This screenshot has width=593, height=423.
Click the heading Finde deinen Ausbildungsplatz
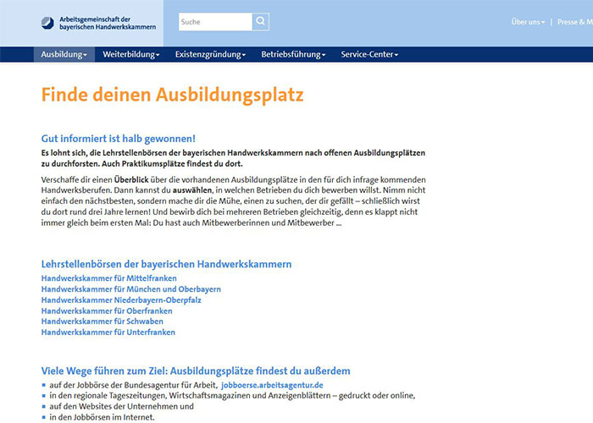[x=172, y=95]
